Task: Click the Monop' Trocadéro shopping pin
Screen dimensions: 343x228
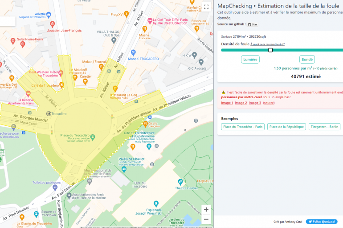Action: tap(131, 59)
